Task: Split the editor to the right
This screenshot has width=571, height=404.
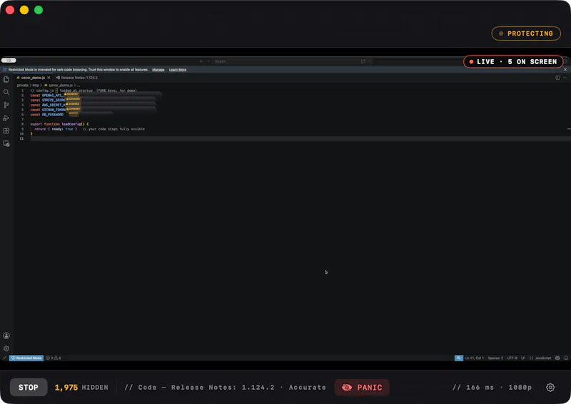Action: 557,78
